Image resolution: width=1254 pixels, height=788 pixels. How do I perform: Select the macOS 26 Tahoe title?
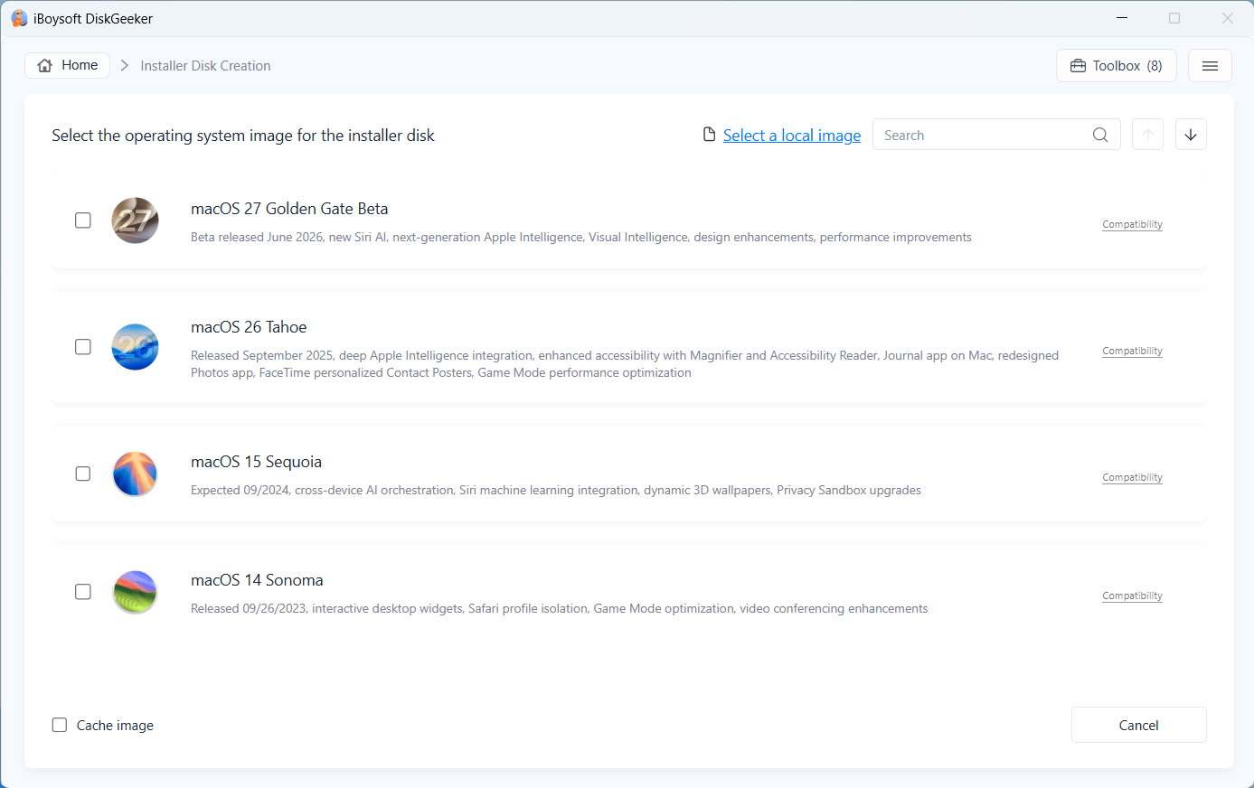click(249, 327)
